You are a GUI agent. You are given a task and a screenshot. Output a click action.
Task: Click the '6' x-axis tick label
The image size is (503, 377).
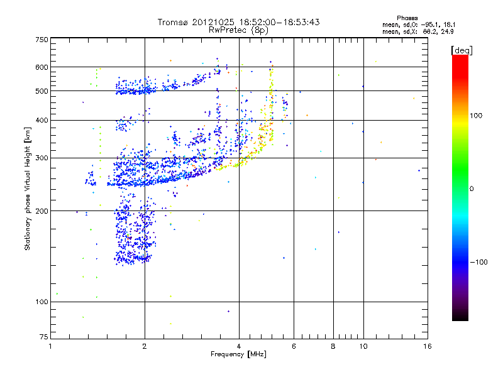(x=294, y=346)
